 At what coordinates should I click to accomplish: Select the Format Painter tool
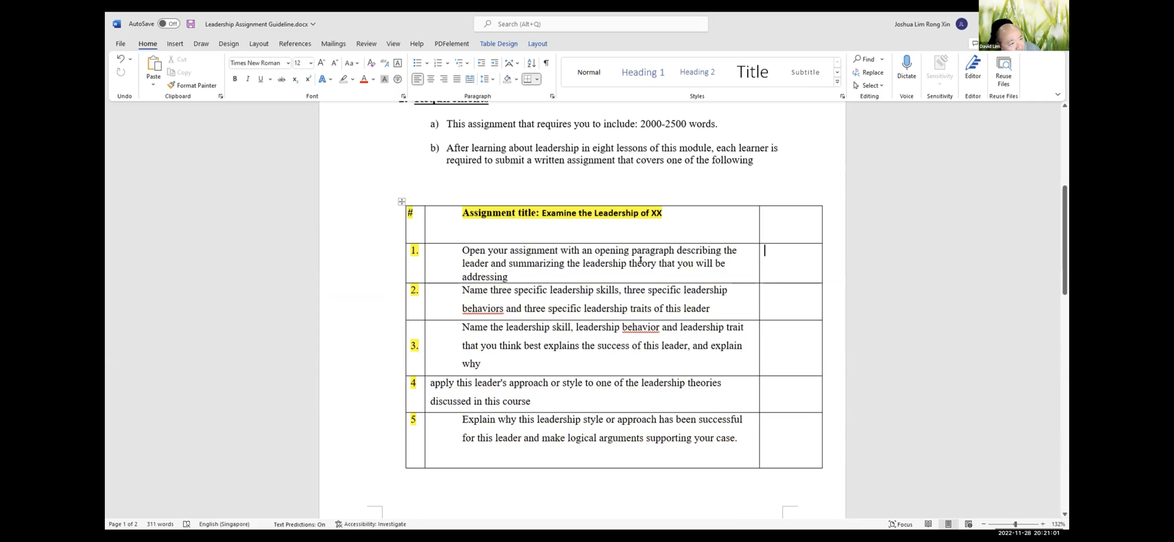[192, 85]
